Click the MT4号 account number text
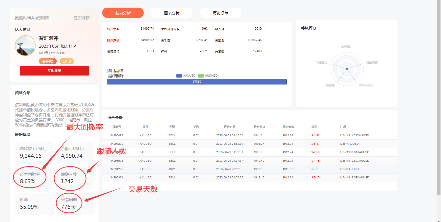The width and height of the screenshot is (441, 222). pos(52,53)
